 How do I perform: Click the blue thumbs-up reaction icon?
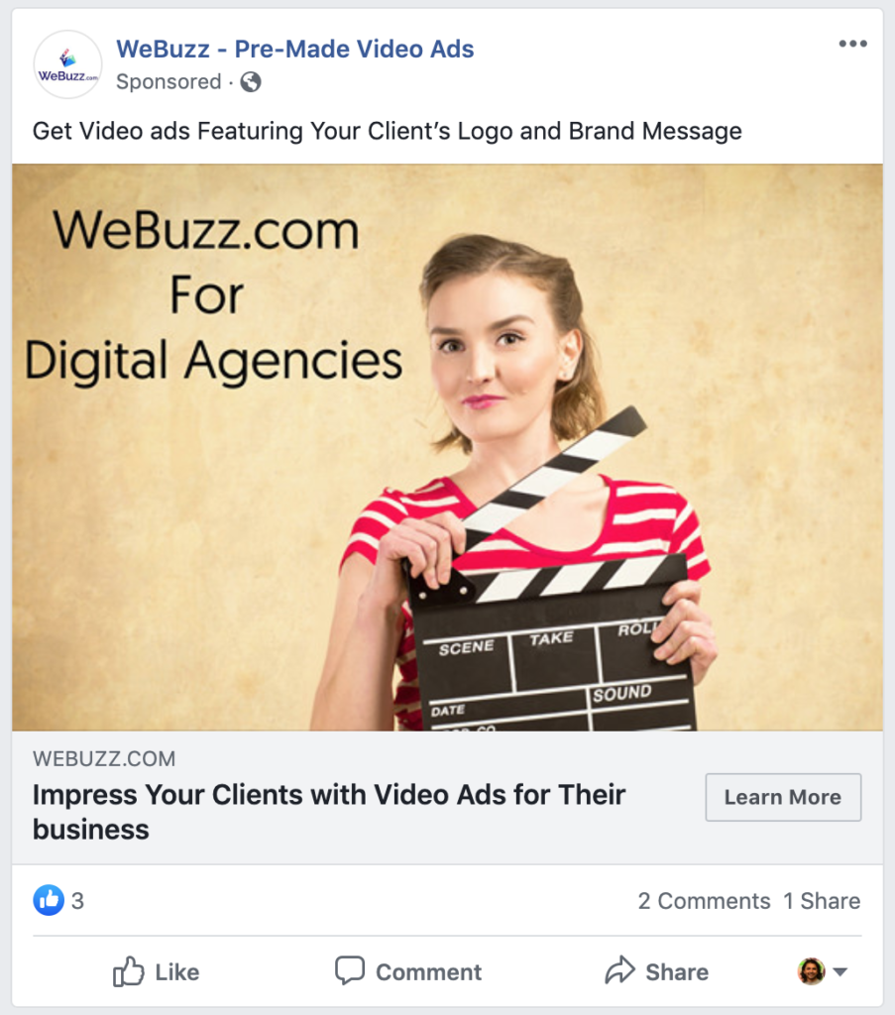[49, 900]
